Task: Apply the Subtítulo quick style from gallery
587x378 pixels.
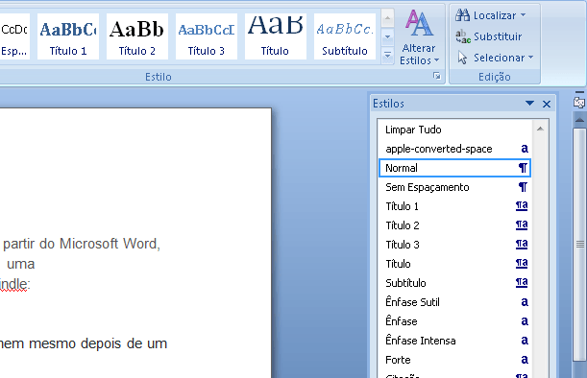Action: [x=344, y=36]
